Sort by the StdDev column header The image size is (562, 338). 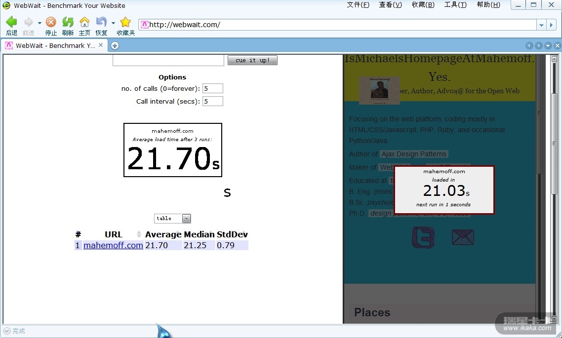[232, 234]
